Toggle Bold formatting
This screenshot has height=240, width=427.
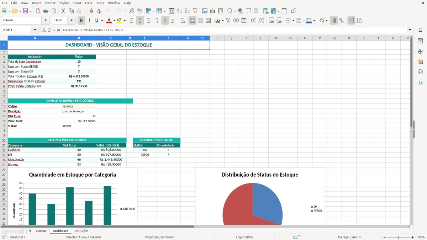coord(81,21)
